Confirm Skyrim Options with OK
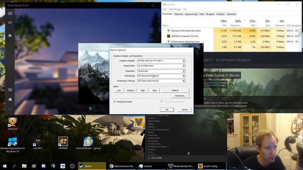 [167, 110]
